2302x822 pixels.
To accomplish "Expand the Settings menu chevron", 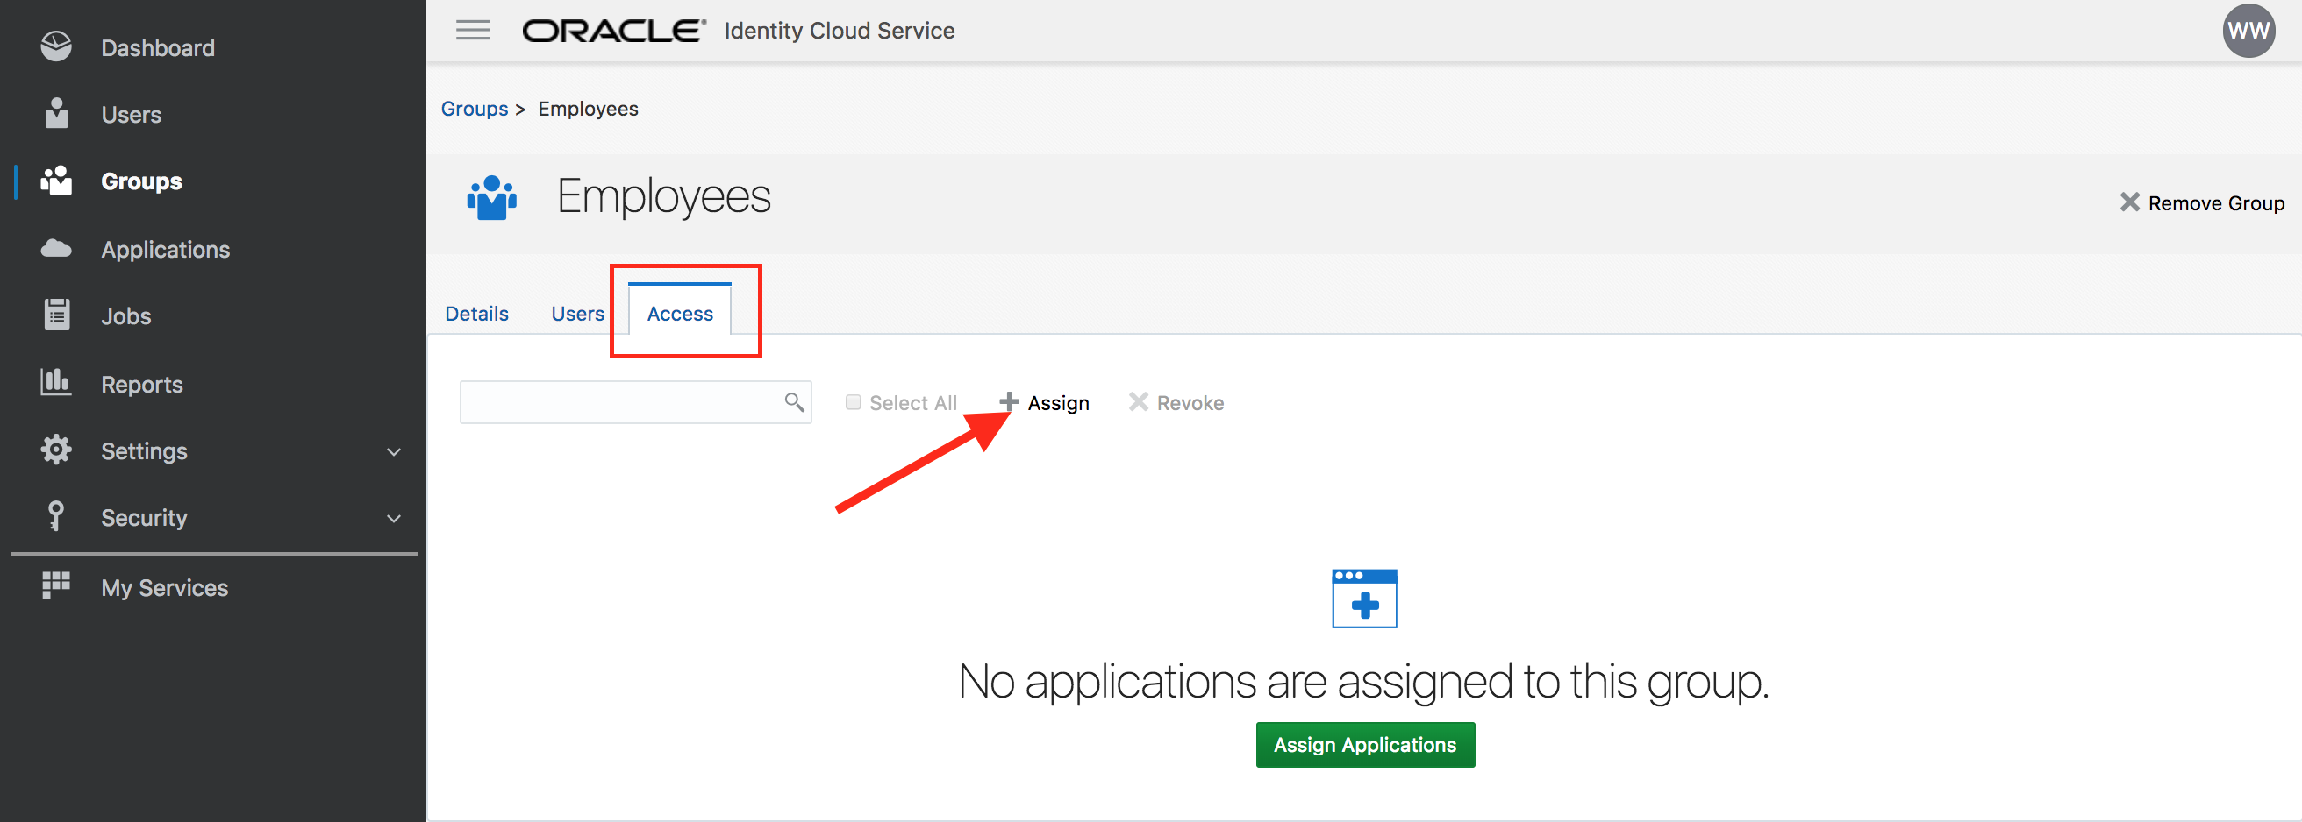I will (393, 451).
